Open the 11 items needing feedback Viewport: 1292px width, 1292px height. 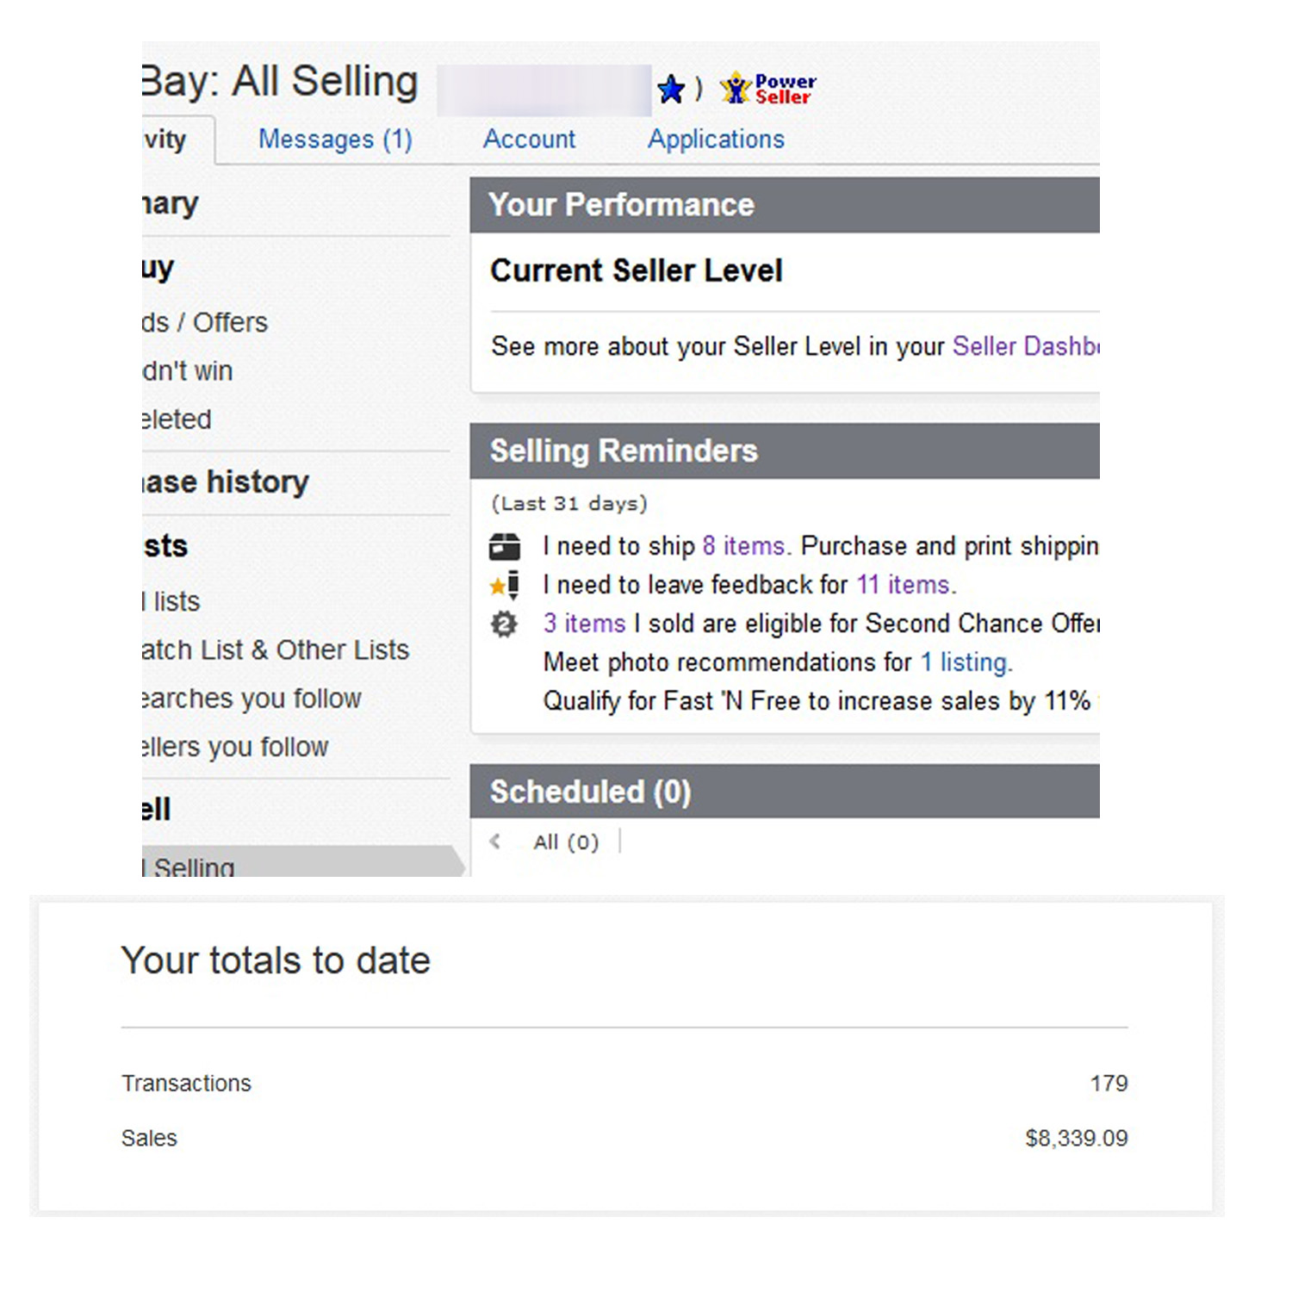pyautogui.click(x=904, y=585)
